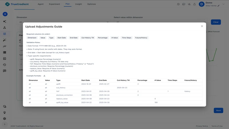
Task: Click the history value in table
Action: coord(187,91)
